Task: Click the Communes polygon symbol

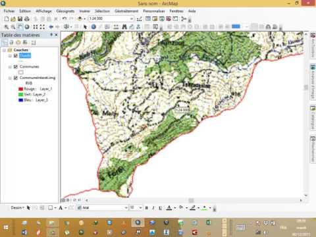Action: 21,72
